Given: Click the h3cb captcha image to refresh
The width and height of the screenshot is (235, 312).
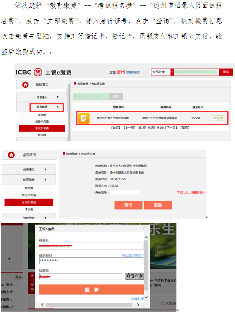Looking at the screenshot, I should [x=135, y=276].
